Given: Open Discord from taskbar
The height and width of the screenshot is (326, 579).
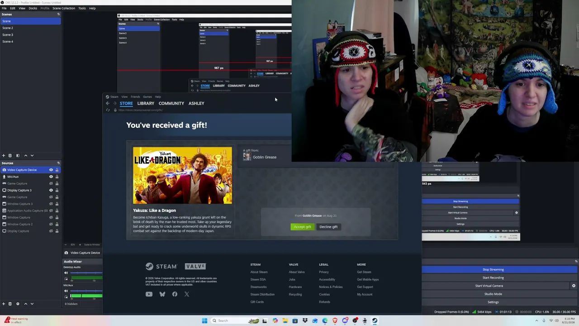Looking at the screenshot, I should (345, 321).
